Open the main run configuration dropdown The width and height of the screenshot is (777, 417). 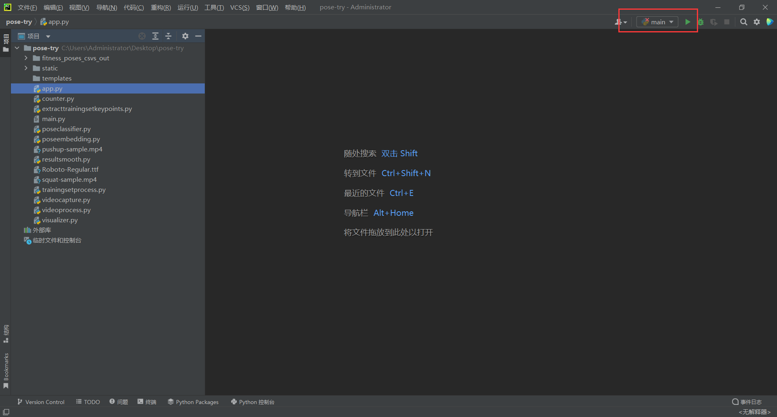(x=658, y=22)
